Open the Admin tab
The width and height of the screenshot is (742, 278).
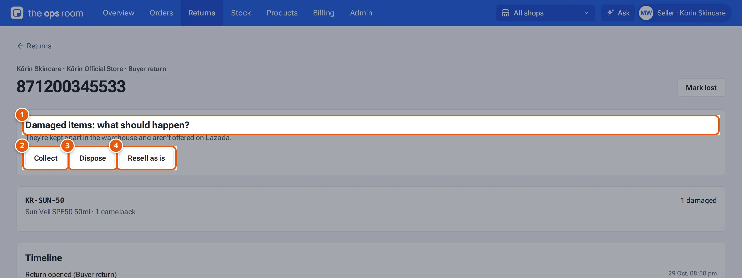point(361,13)
